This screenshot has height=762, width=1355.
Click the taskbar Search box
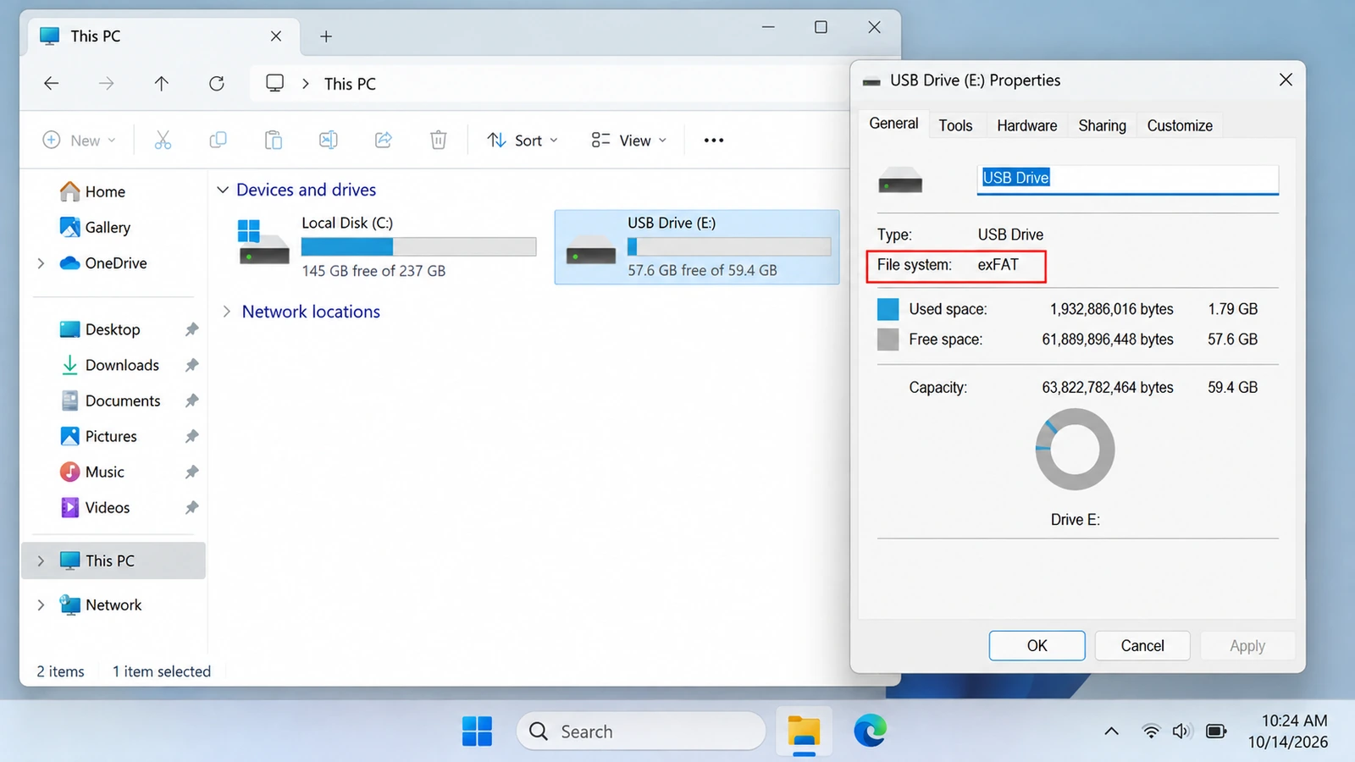(x=641, y=731)
